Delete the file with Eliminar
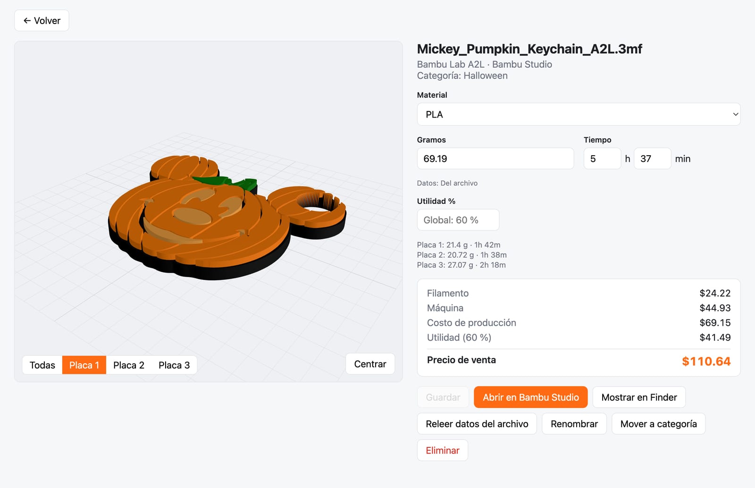The image size is (755, 488). pyautogui.click(x=443, y=450)
